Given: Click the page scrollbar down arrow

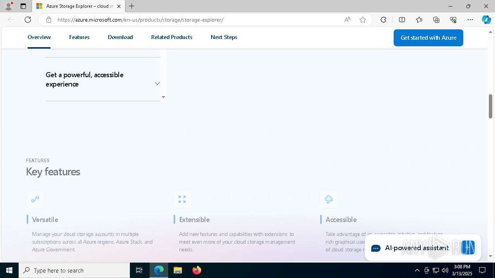Looking at the screenshot, I should (x=490, y=256).
